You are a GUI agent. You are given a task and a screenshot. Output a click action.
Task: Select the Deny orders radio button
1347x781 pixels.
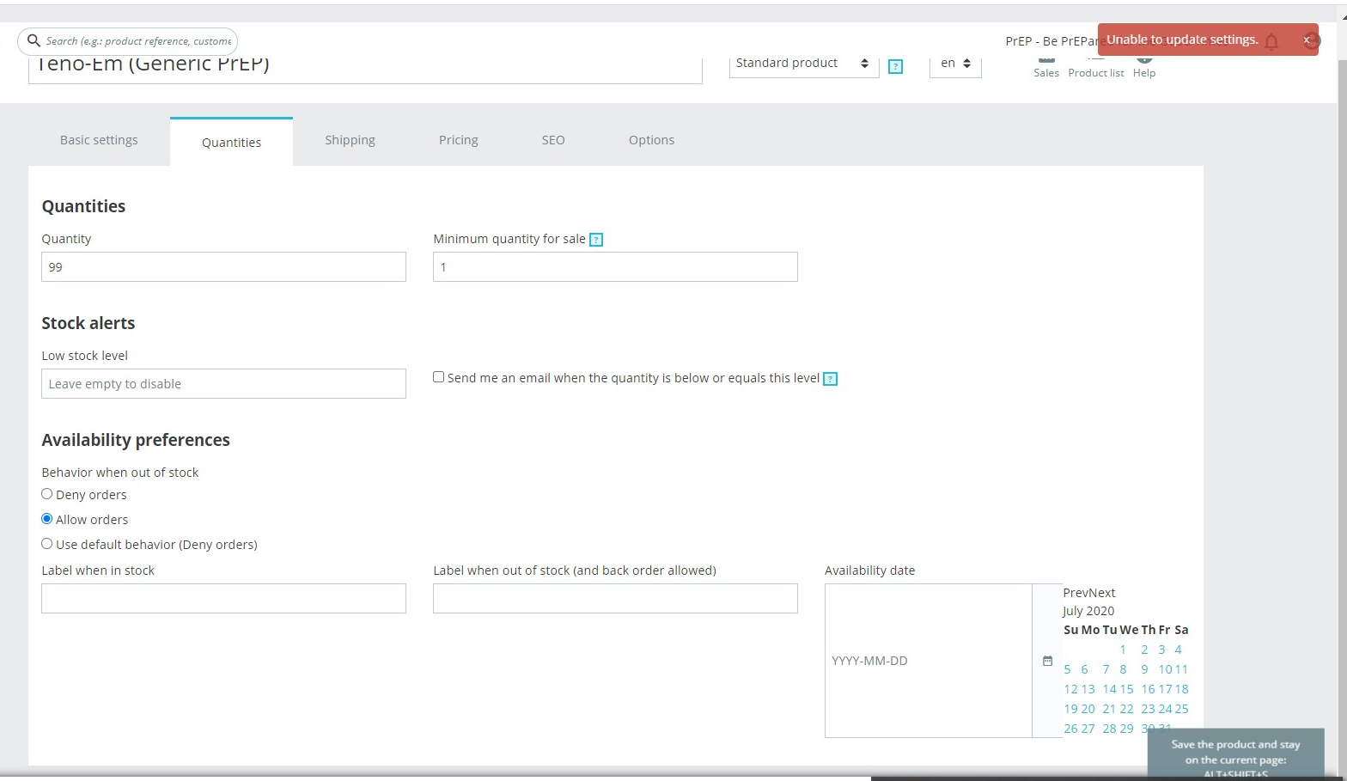(x=47, y=494)
